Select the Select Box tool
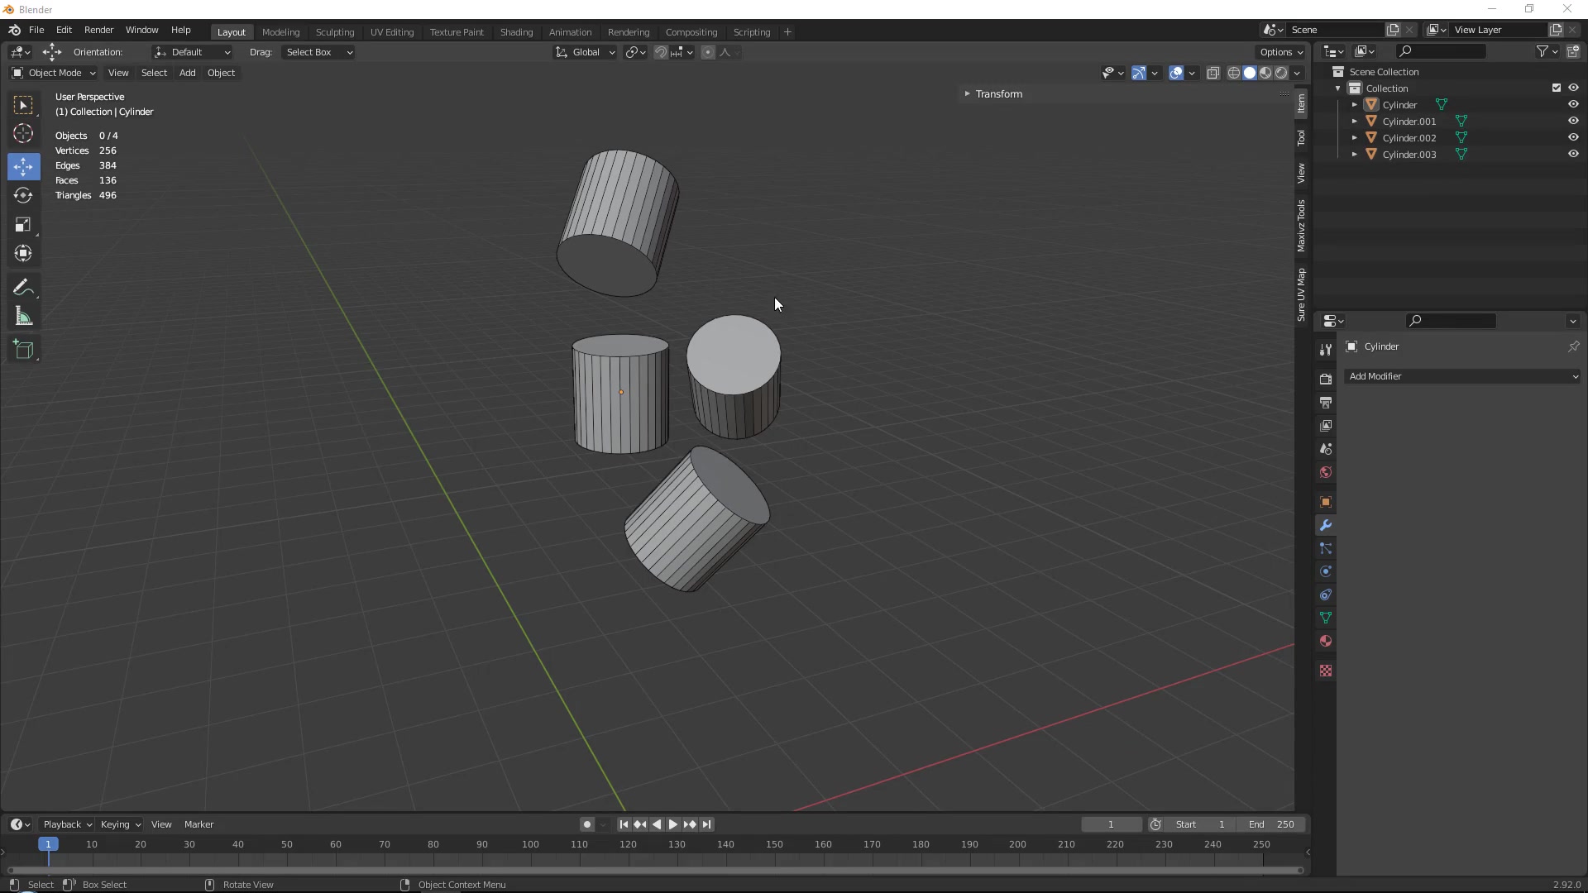Image resolution: width=1588 pixels, height=893 pixels. pyautogui.click(x=23, y=105)
